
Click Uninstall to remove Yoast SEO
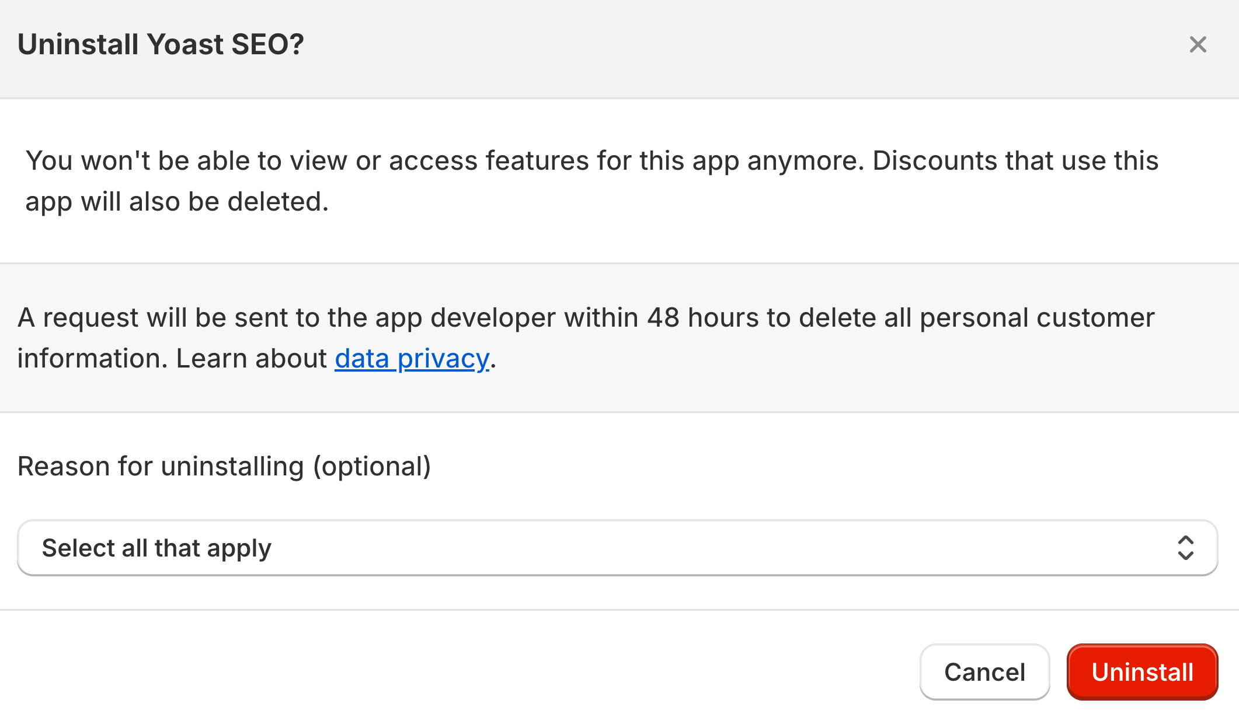click(1142, 672)
